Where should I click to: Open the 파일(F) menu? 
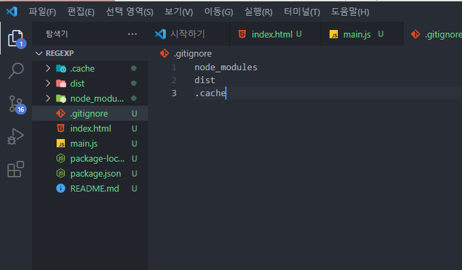coord(42,12)
